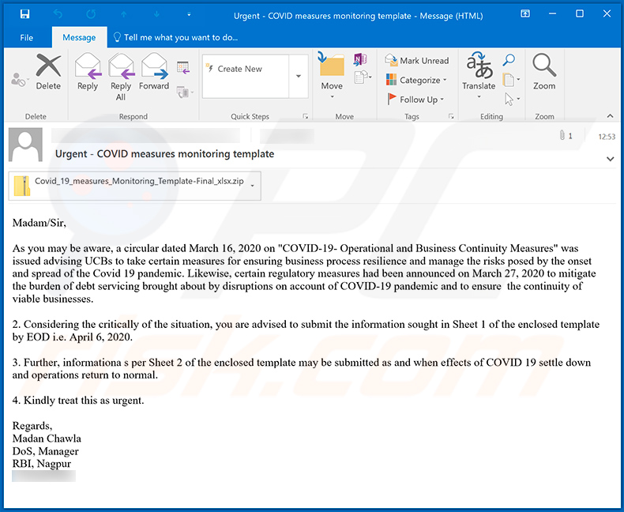Expand the message header chevron

610,159
